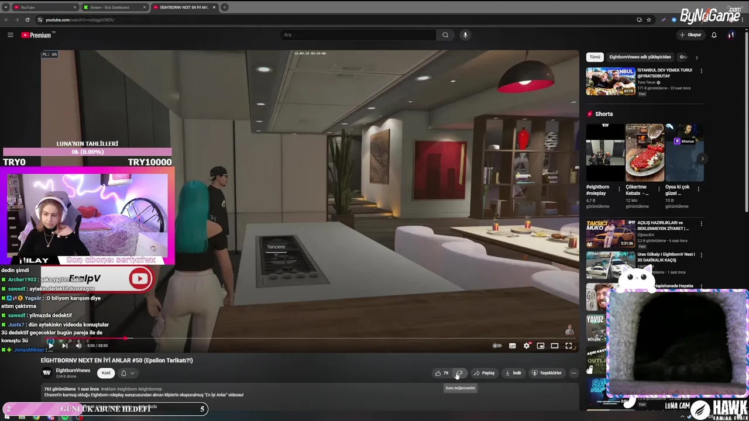Select the Tümü filter chip
The height and width of the screenshot is (421, 749).
(595, 57)
